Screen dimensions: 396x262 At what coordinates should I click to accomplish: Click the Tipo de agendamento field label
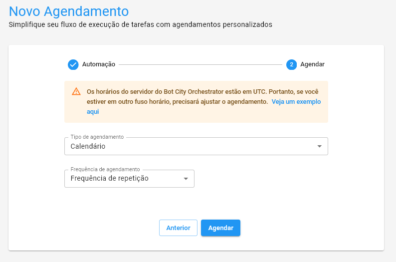(97, 137)
